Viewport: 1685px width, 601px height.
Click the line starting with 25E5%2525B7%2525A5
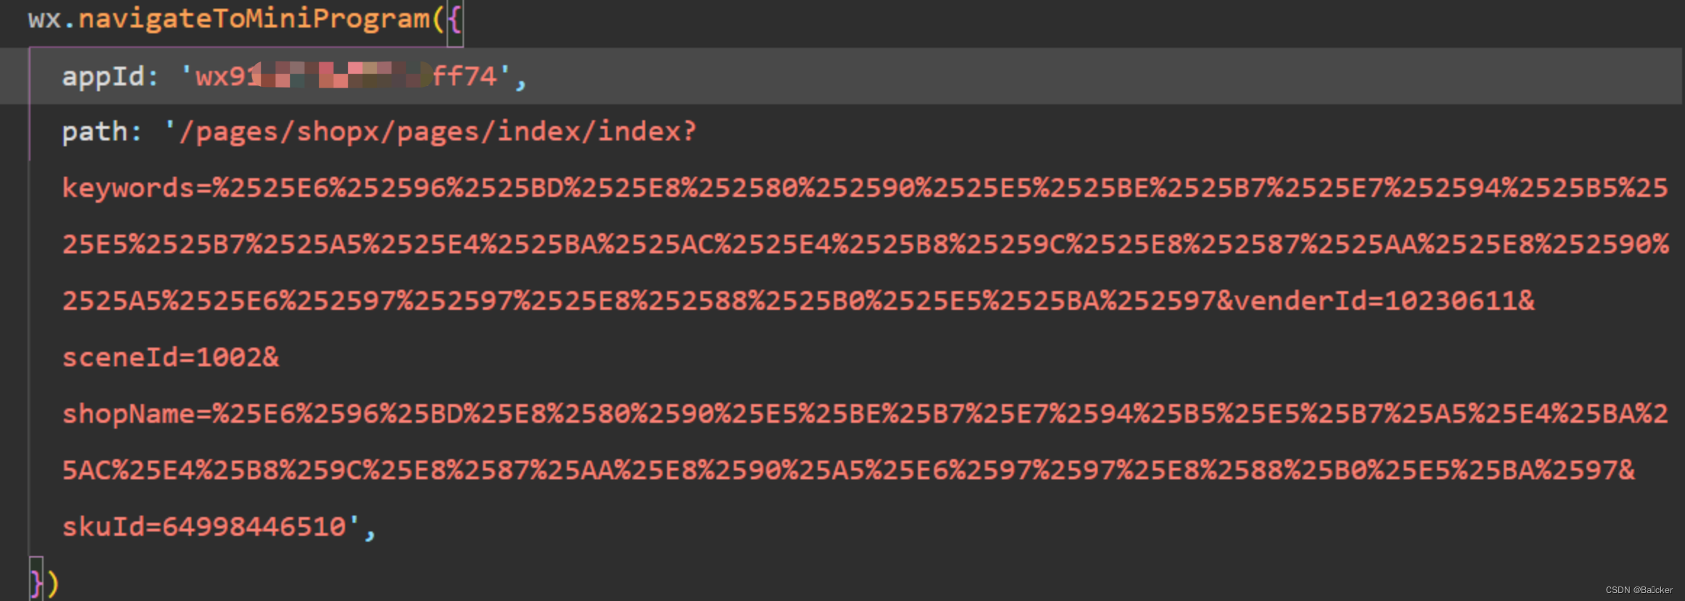(865, 245)
